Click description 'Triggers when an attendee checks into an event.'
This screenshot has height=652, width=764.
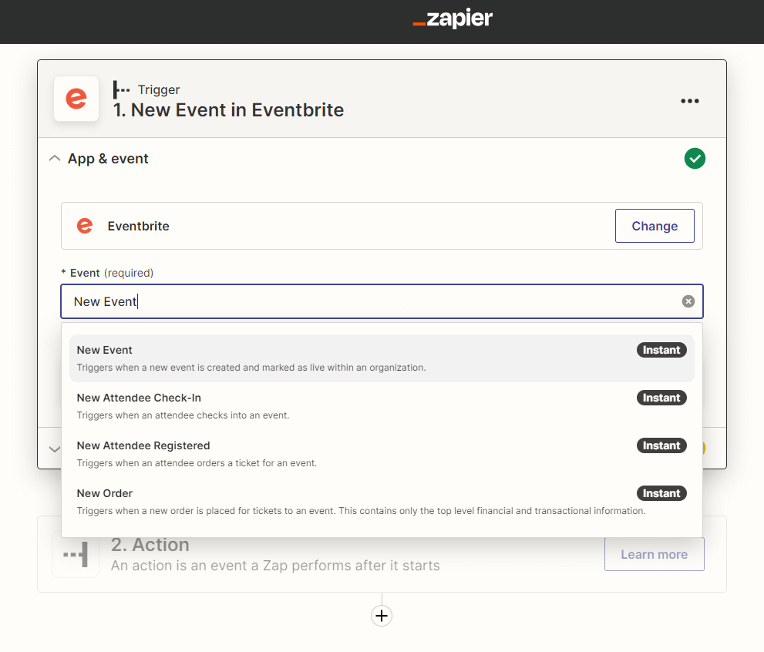(x=183, y=415)
